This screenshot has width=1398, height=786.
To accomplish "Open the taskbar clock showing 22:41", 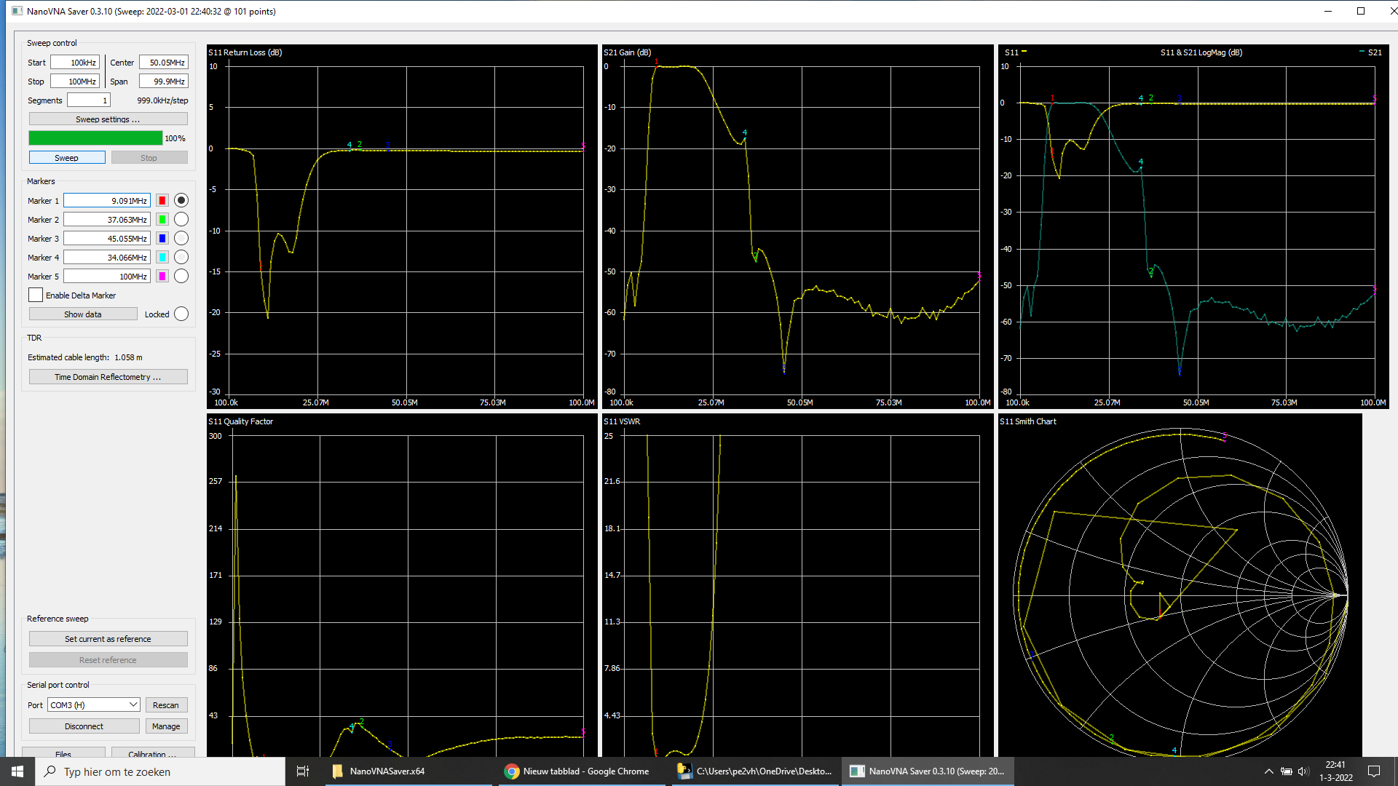I will pos(1335,771).
